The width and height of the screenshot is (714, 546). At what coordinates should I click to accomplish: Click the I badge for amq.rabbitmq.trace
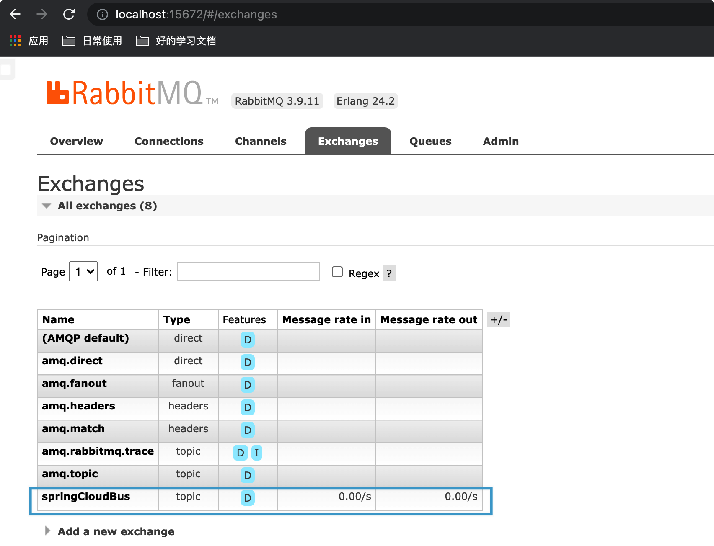tap(257, 453)
